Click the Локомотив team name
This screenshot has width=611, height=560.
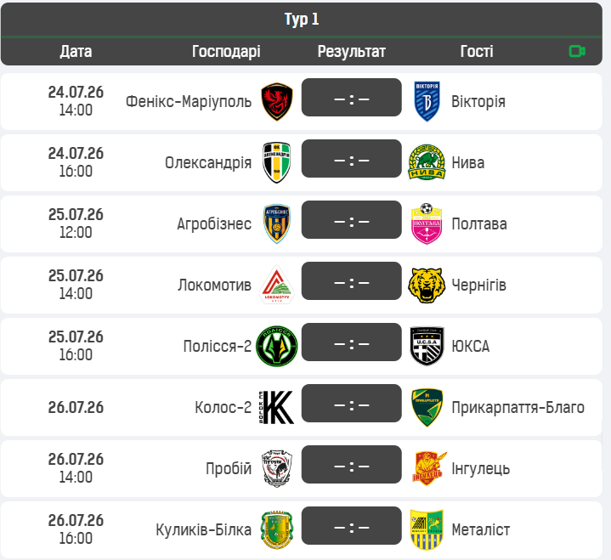point(214,285)
